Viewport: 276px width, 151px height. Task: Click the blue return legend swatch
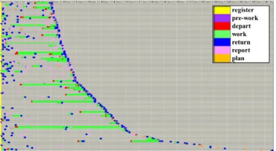[x=222, y=42]
